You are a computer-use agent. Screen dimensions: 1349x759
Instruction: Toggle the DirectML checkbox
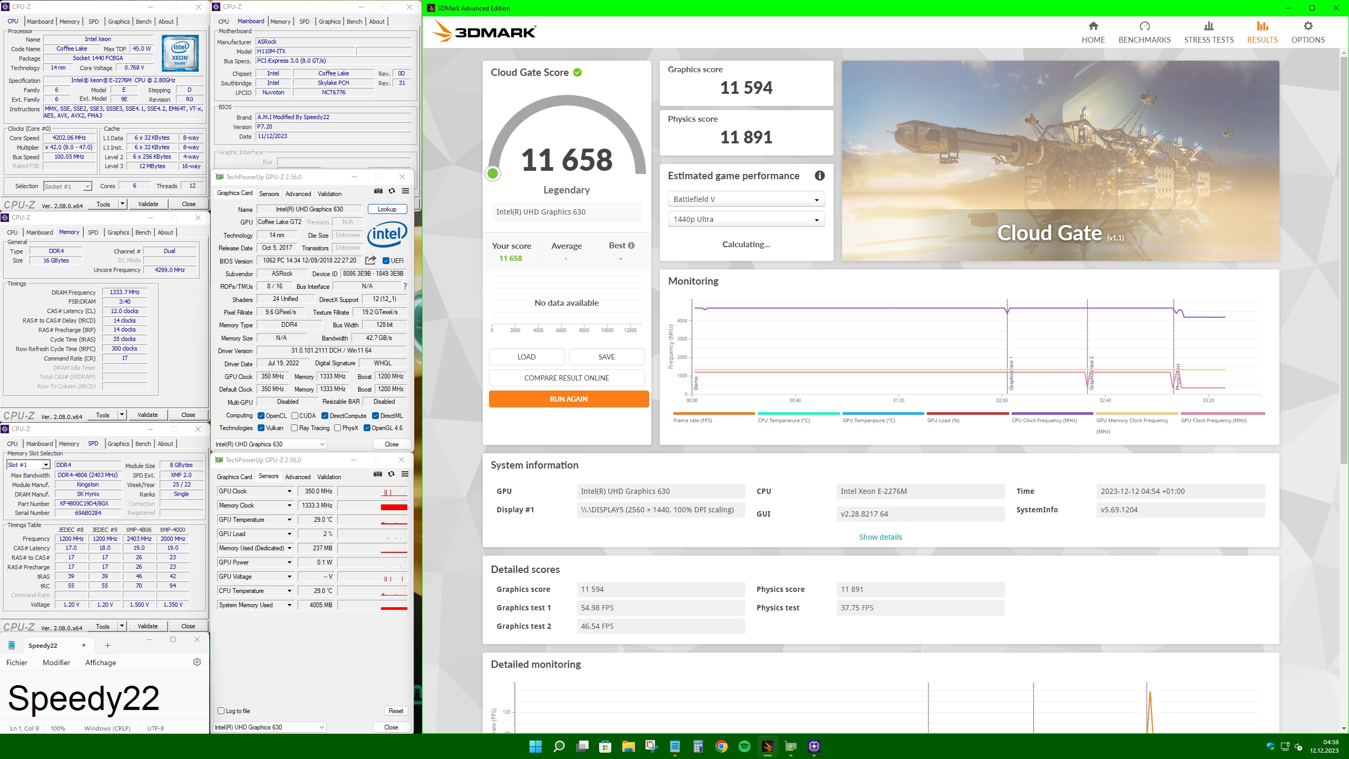(x=375, y=416)
